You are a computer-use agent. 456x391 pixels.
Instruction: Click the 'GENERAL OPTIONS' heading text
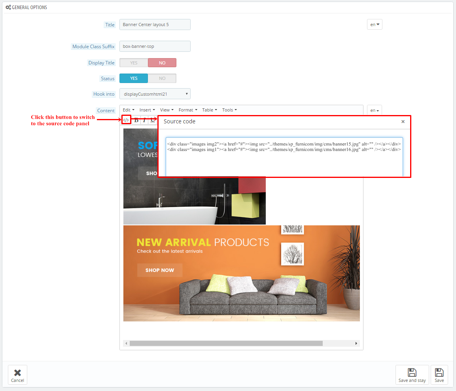coord(29,7)
